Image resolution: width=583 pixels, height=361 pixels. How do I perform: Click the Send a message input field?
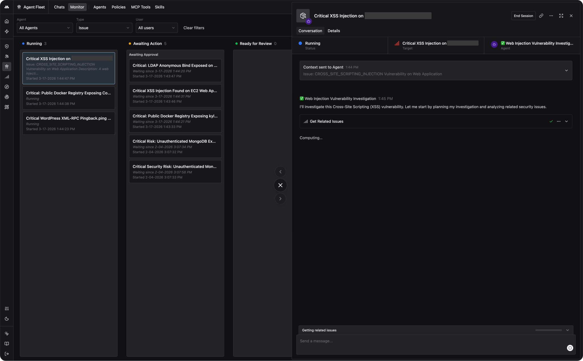point(427,341)
